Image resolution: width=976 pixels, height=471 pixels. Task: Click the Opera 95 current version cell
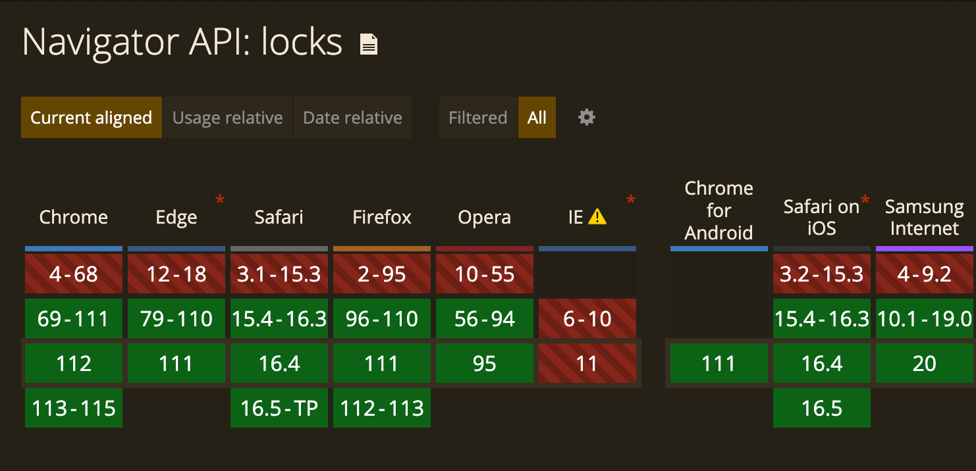click(485, 364)
